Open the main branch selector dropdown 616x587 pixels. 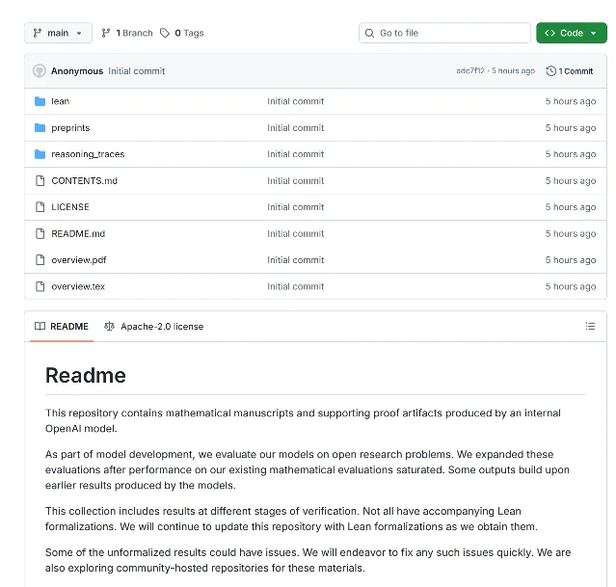58,33
